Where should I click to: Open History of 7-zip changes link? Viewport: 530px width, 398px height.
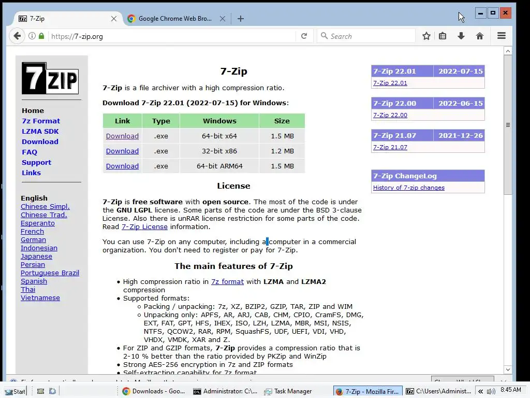[409, 188]
